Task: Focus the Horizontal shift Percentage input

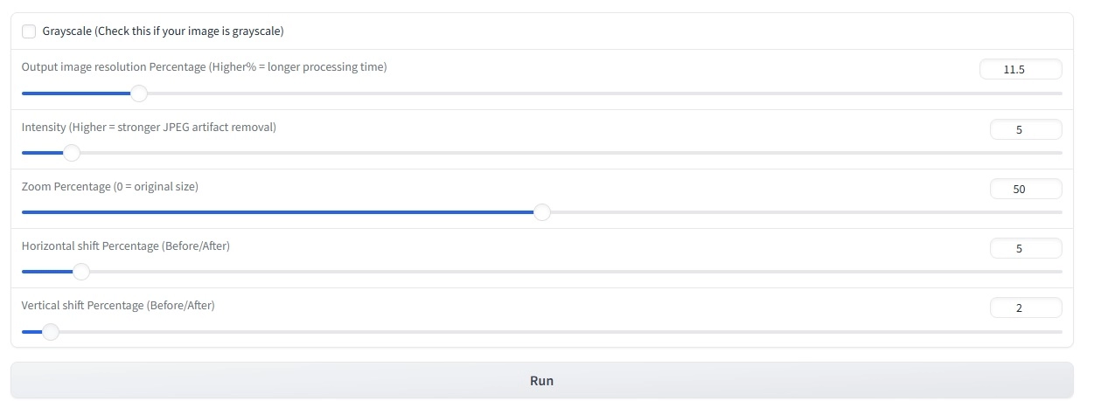Action: (1025, 248)
